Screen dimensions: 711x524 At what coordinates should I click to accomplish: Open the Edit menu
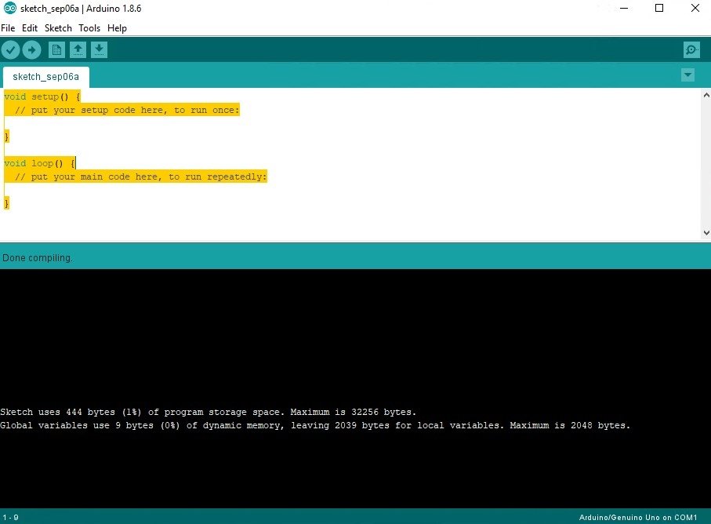coord(30,27)
